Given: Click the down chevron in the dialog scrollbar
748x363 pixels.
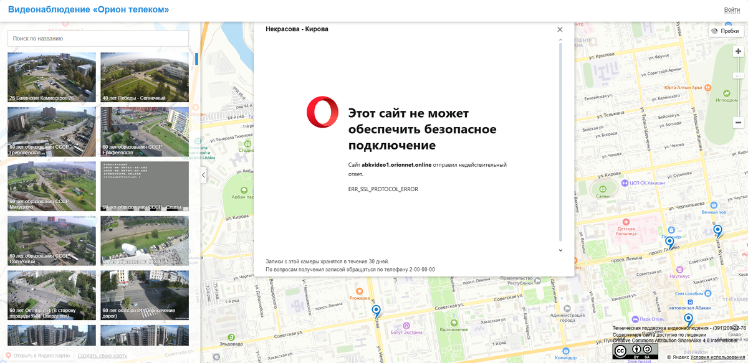Looking at the screenshot, I should click(x=560, y=249).
